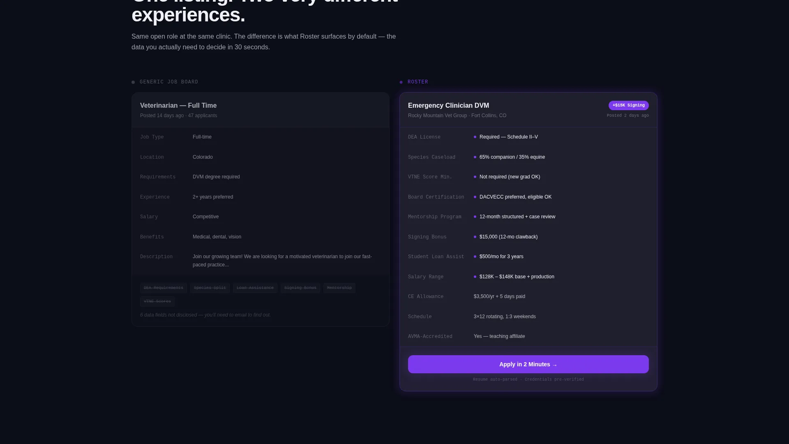Image resolution: width=789 pixels, height=444 pixels.
Task: Click the Loan Assistance crossed-out tag
Action: tap(255, 288)
